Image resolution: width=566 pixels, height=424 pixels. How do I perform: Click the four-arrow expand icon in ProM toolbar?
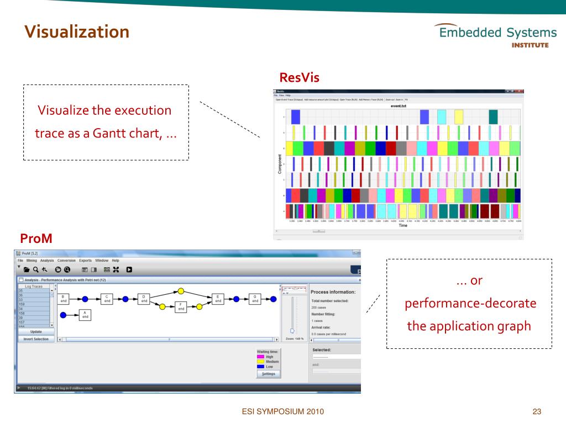pos(116,269)
